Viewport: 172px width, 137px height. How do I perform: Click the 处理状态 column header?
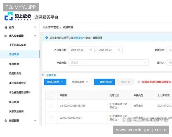click(x=114, y=95)
